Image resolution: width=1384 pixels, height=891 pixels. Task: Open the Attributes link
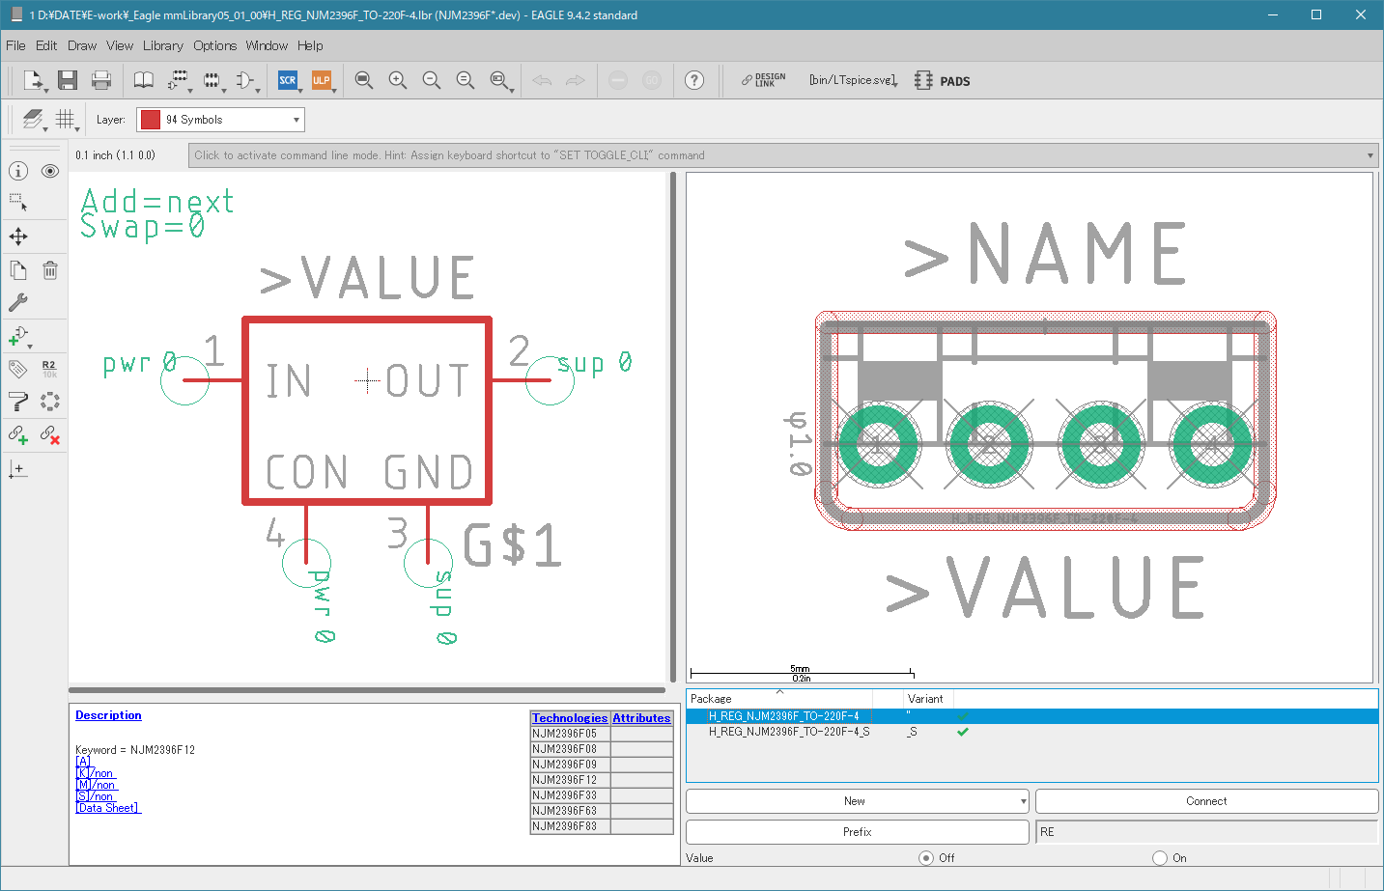point(641,718)
